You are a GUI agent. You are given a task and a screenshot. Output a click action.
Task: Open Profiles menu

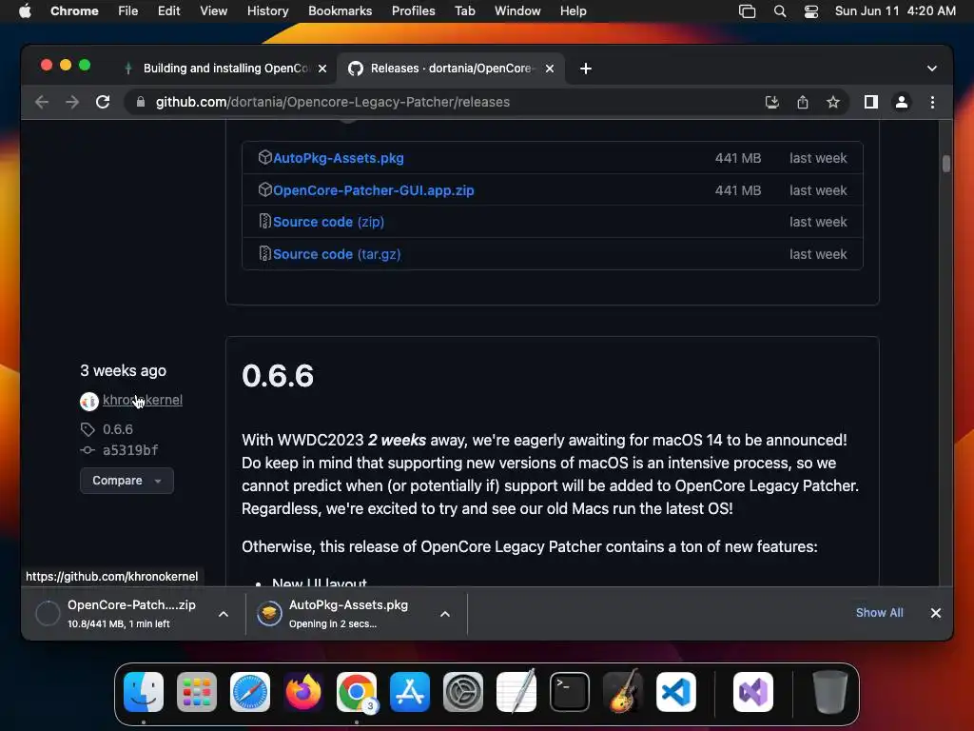(x=414, y=11)
